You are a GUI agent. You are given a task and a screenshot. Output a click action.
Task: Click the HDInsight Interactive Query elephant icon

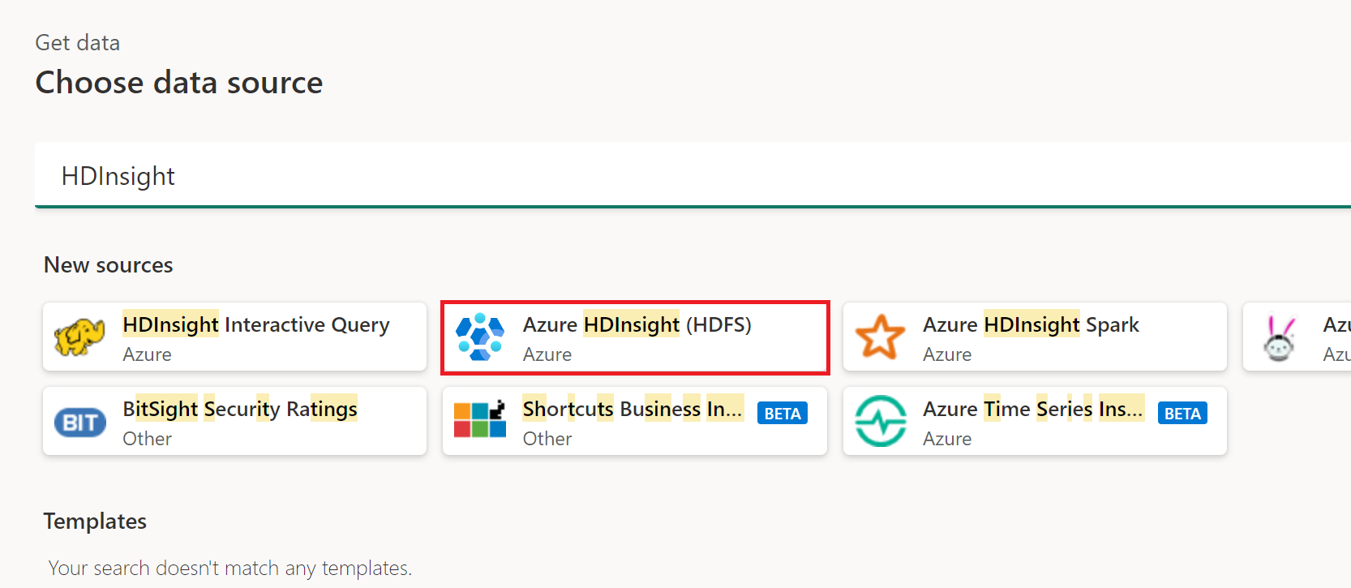coord(79,337)
